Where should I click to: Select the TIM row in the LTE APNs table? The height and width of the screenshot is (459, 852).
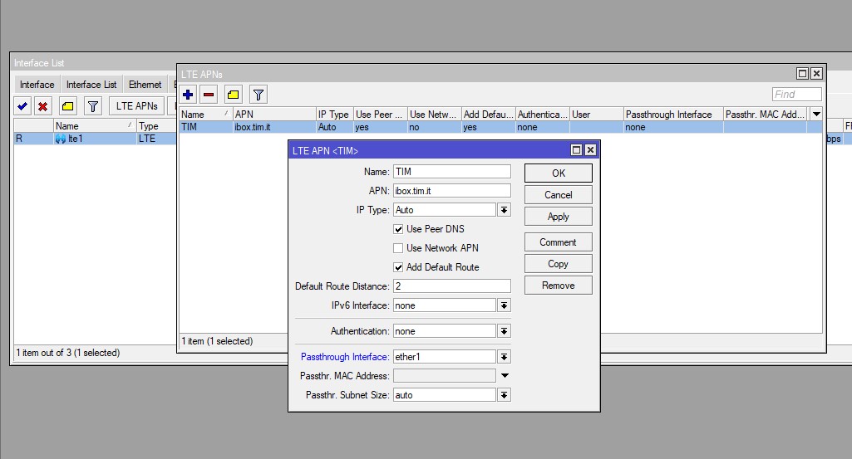point(249,128)
